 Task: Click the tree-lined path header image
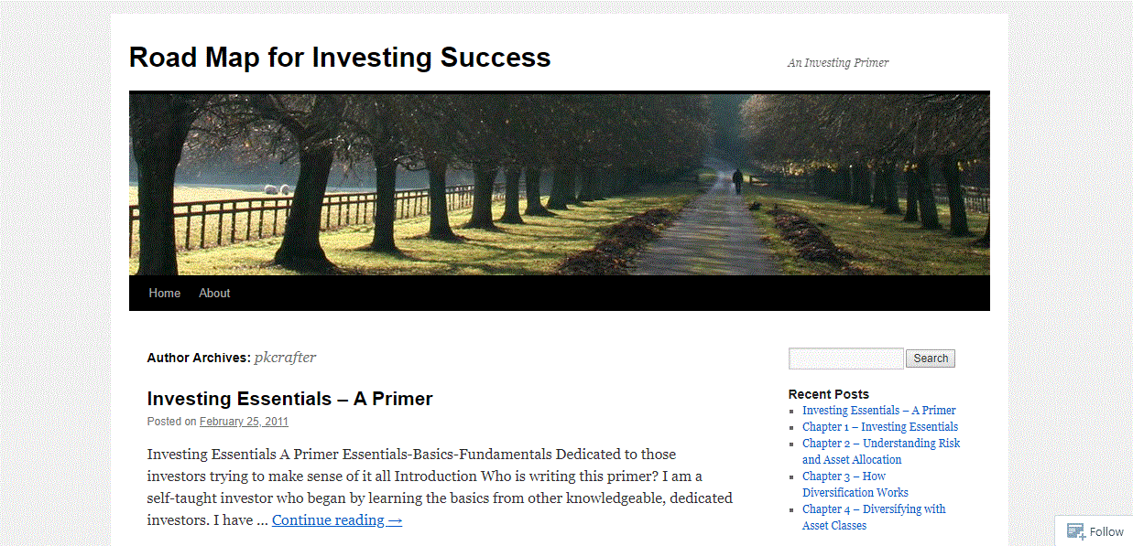(559, 183)
